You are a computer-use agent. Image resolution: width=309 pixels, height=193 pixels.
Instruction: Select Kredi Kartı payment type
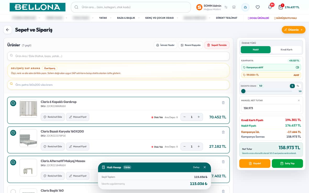coord(286,50)
